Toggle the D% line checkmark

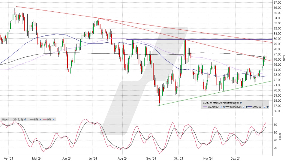point(40,120)
